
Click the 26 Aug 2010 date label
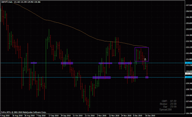29,115
